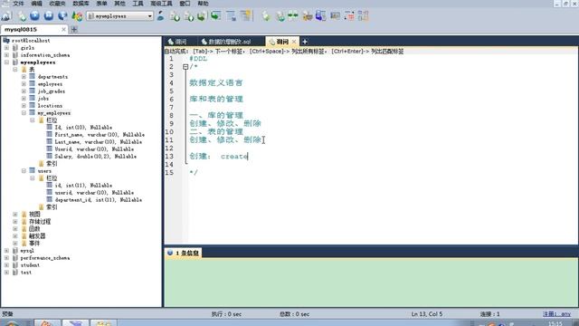The height and width of the screenshot is (326, 579).
Task: Open the 帮助 menu
Action: [x=203, y=4]
